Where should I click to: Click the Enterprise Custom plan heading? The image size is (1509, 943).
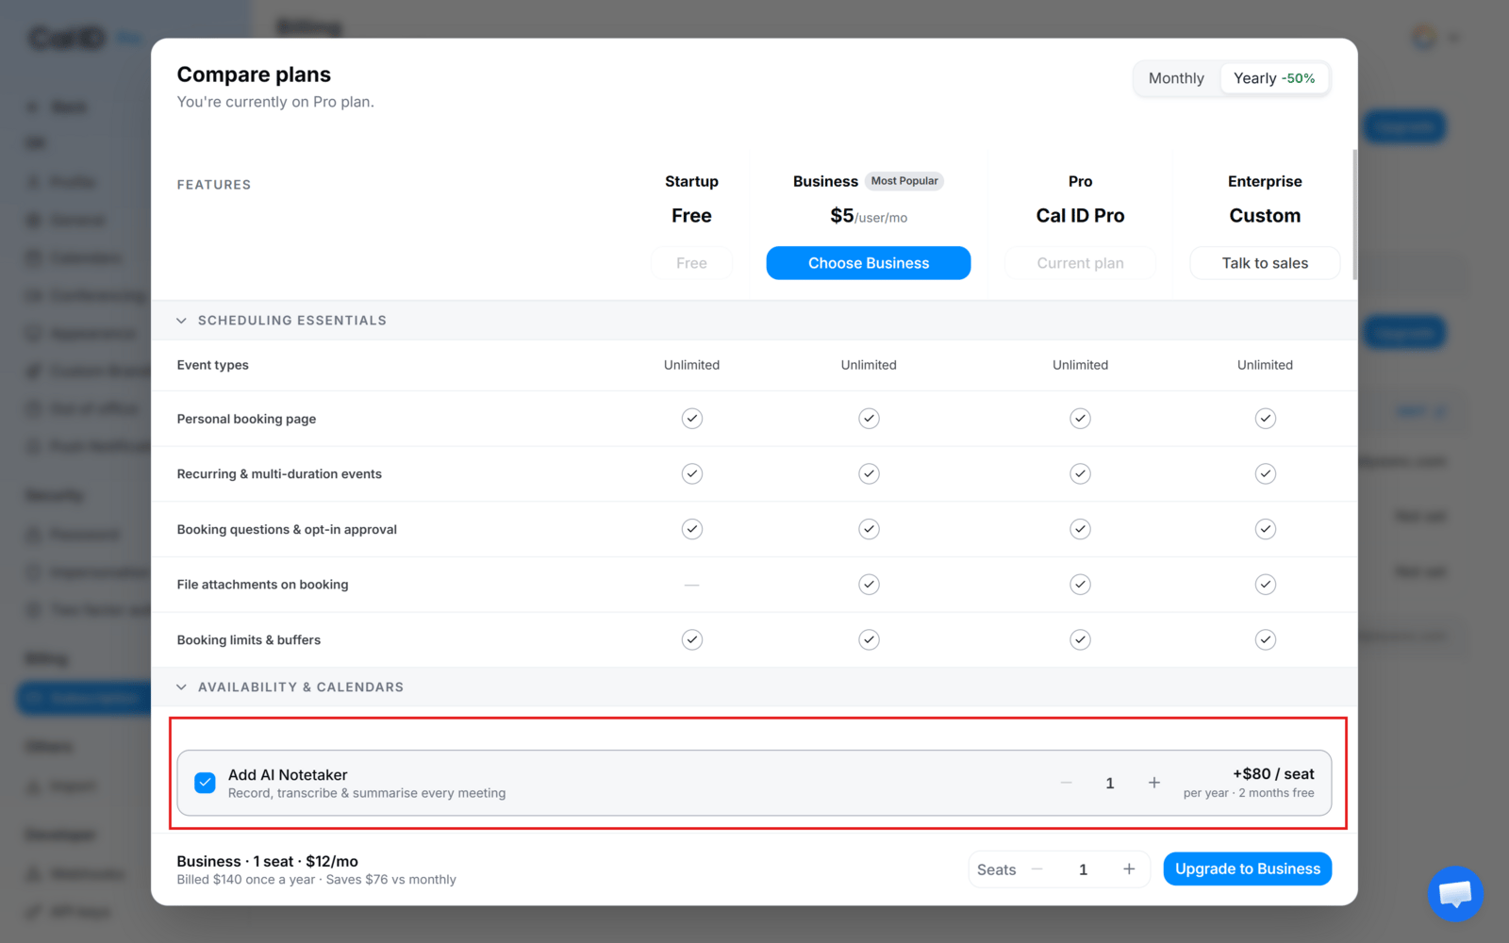1265,216
